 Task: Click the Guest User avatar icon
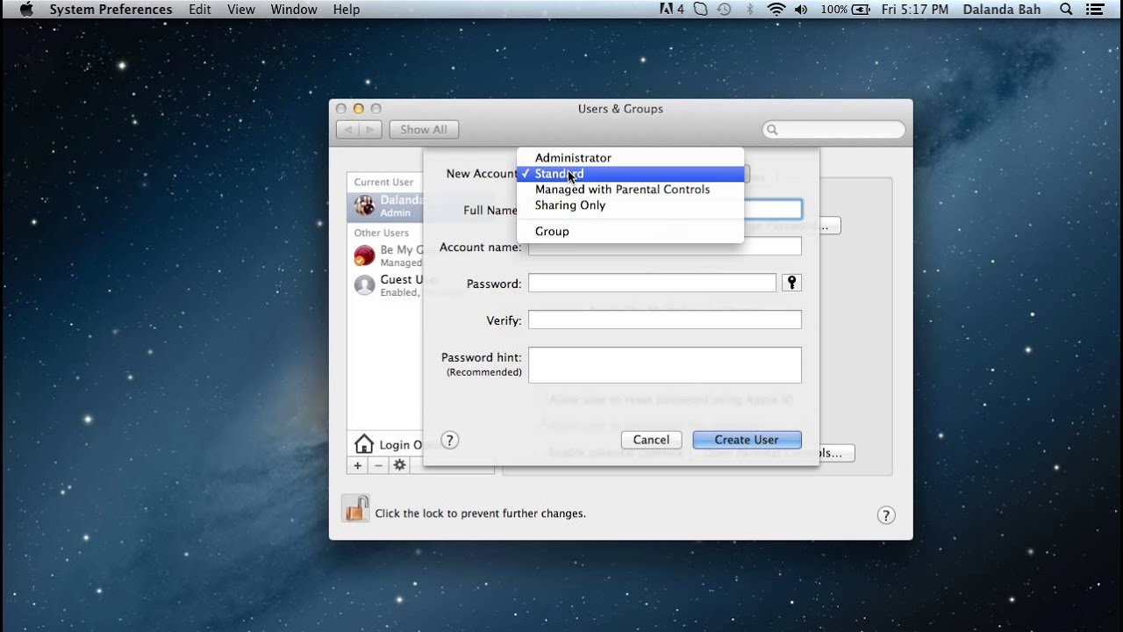pos(364,285)
